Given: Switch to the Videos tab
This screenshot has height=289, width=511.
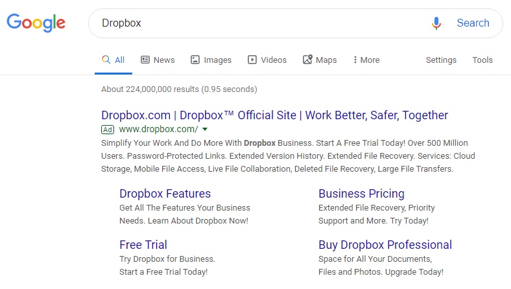Looking at the screenshot, I should point(267,60).
